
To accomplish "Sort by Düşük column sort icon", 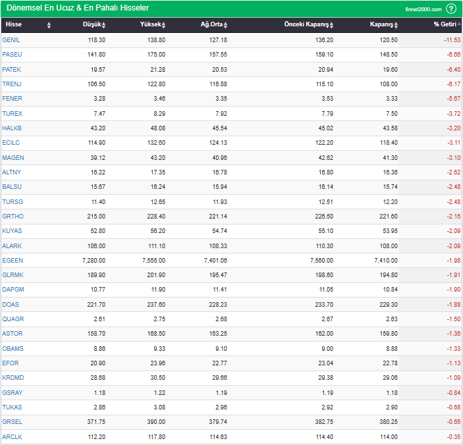I will [x=103, y=25].
